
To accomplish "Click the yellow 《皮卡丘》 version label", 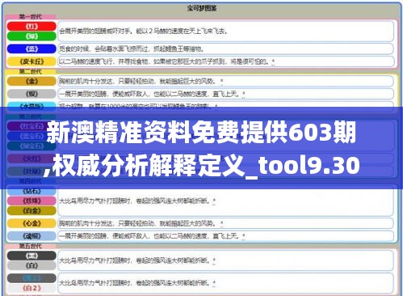I will pyautogui.click(x=31, y=61).
